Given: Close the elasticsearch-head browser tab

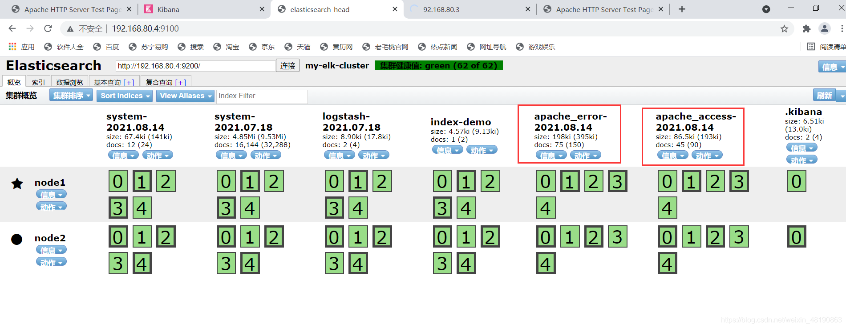Looking at the screenshot, I should (395, 9).
